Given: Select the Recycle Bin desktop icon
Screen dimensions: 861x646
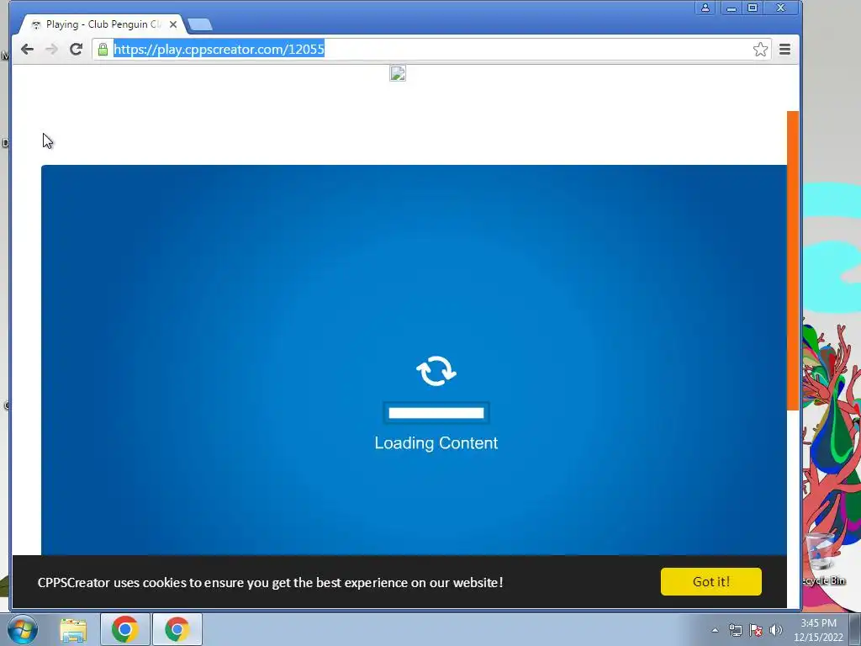Looking at the screenshot, I should pyautogui.click(x=822, y=559).
